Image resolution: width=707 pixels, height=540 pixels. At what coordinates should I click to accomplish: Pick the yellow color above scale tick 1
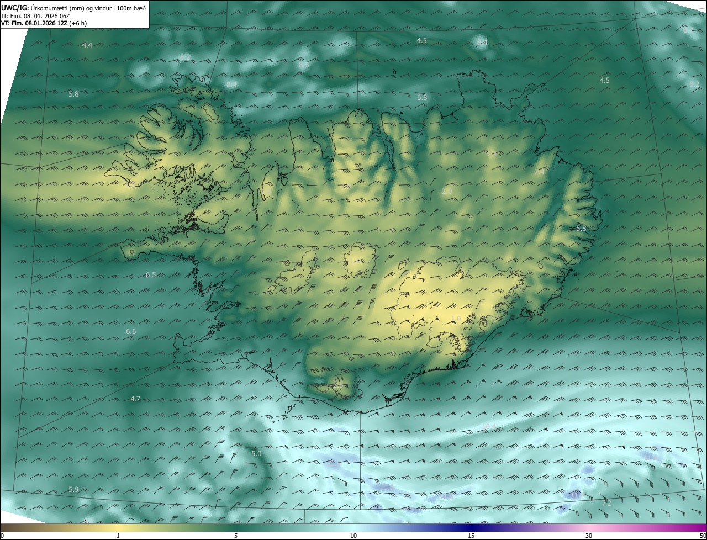click(118, 528)
